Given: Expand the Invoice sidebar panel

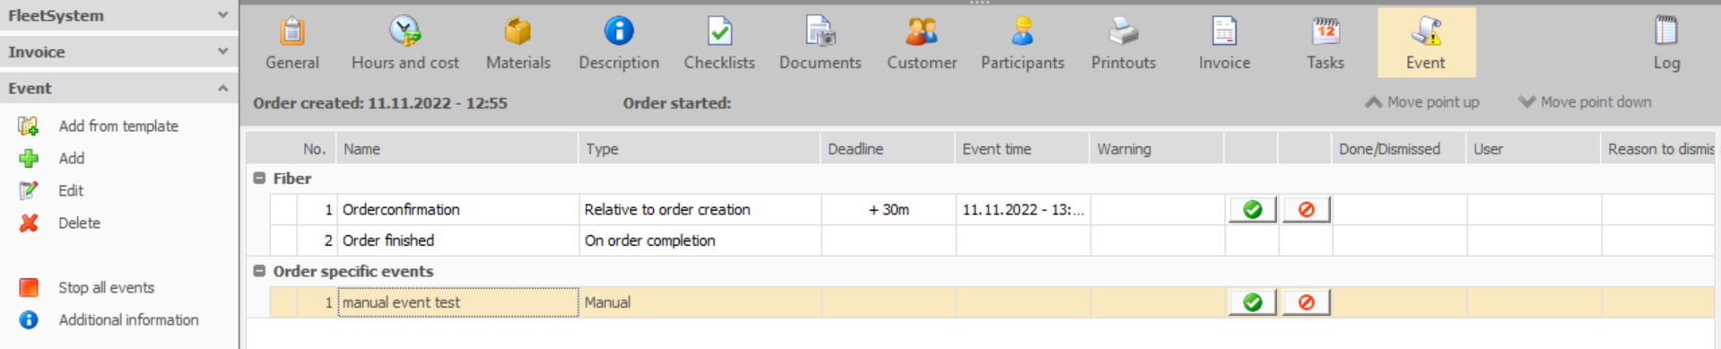Looking at the screenshot, I should [x=223, y=52].
